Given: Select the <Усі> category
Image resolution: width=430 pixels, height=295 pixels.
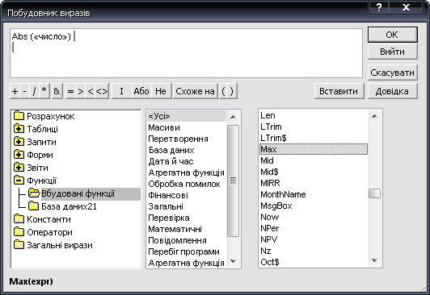Looking at the screenshot, I should (x=187, y=116).
